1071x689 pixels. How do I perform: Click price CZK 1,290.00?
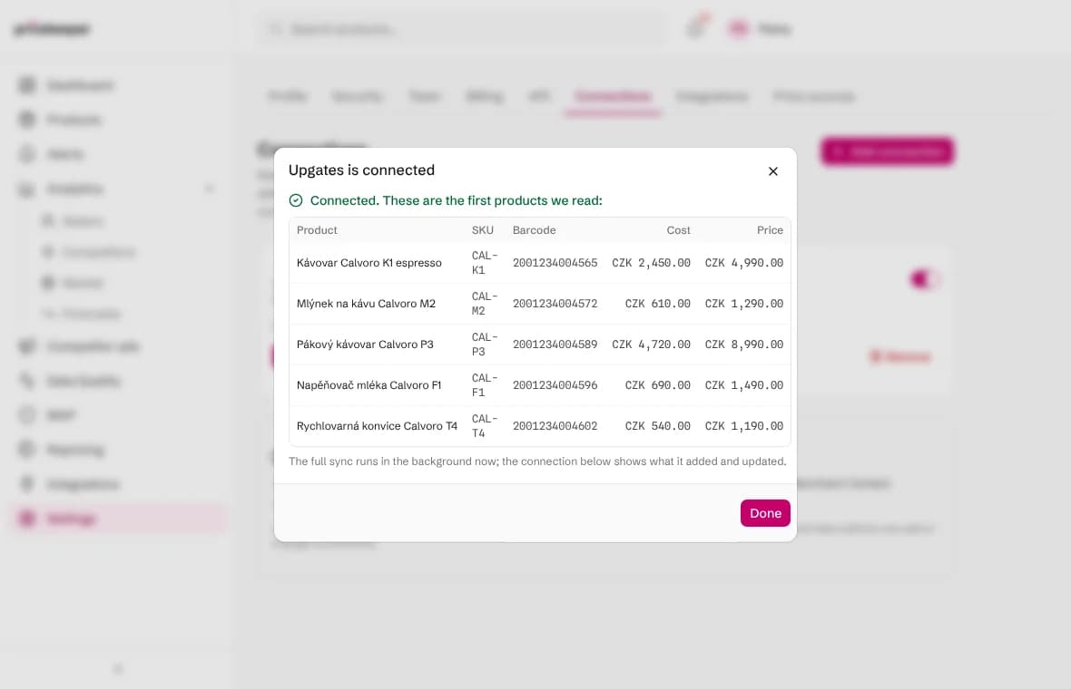pos(744,304)
